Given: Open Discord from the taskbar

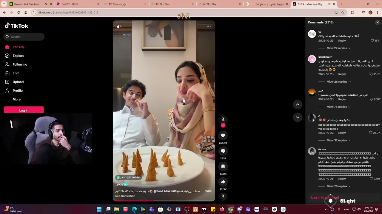Looking at the screenshot, I should pos(239,209).
